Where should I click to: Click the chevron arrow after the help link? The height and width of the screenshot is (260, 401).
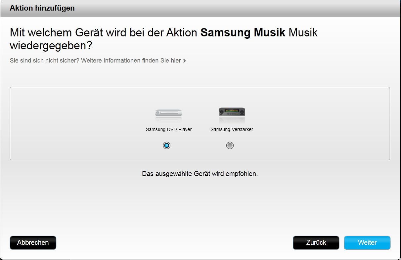pyautogui.click(x=185, y=61)
